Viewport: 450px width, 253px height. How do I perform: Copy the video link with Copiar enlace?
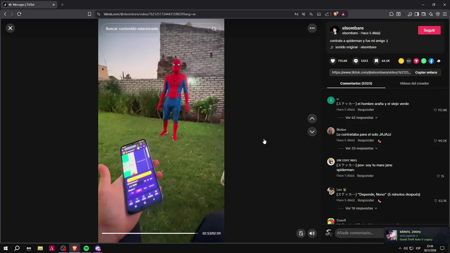pos(426,72)
